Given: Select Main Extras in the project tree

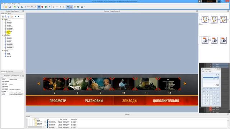Looking at the screenshot, I should (x=9, y=31).
